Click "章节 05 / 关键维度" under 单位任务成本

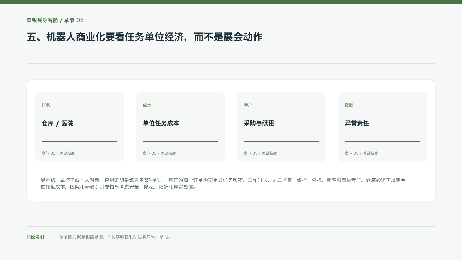(159, 153)
